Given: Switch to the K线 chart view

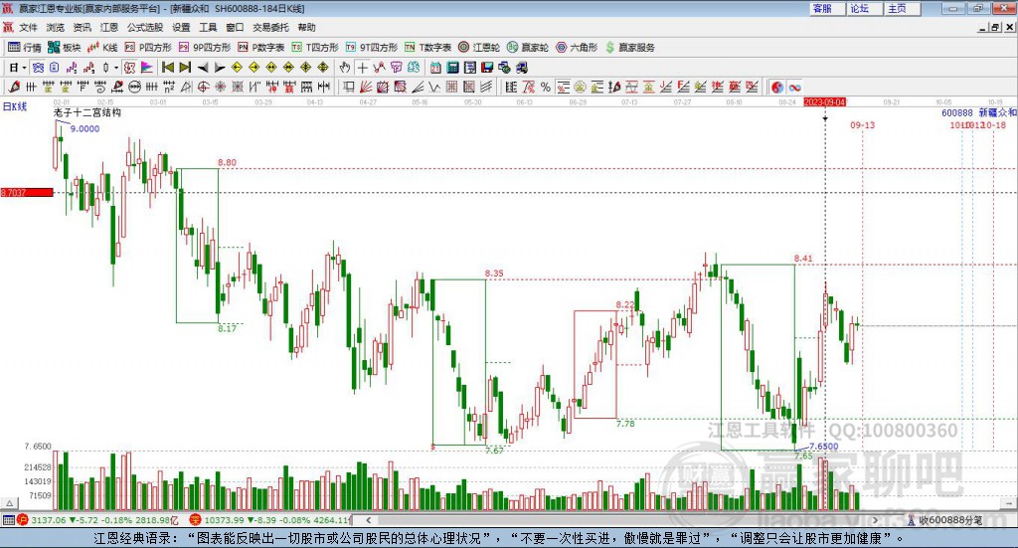Looking at the screenshot, I should [x=102, y=48].
